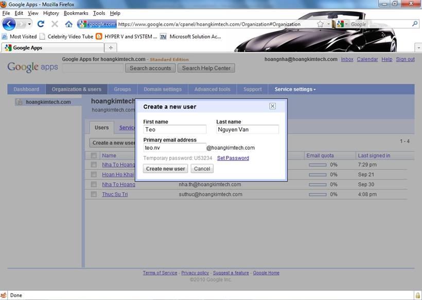The height and width of the screenshot is (300, 422).
Task: Click the Email quota bar dated Sep 30
Action: point(318,185)
